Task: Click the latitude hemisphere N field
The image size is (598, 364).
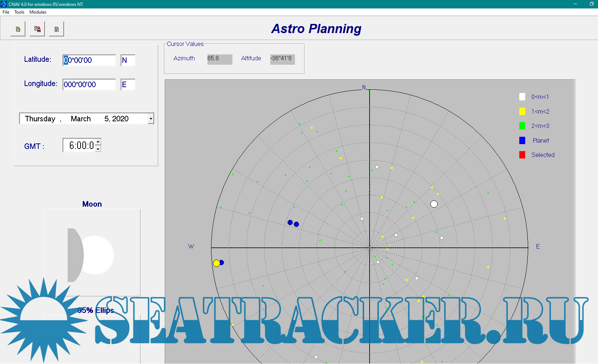Action: [128, 60]
